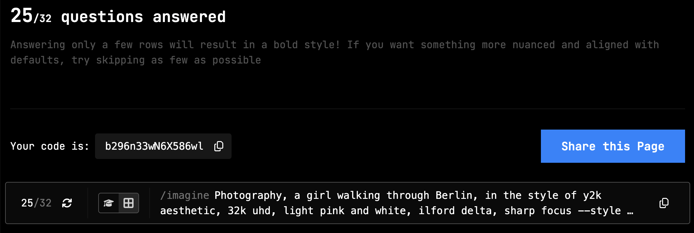Click "32k uhd" in the prompt
This screenshot has height=233, width=694.
click(x=252, y=211)
